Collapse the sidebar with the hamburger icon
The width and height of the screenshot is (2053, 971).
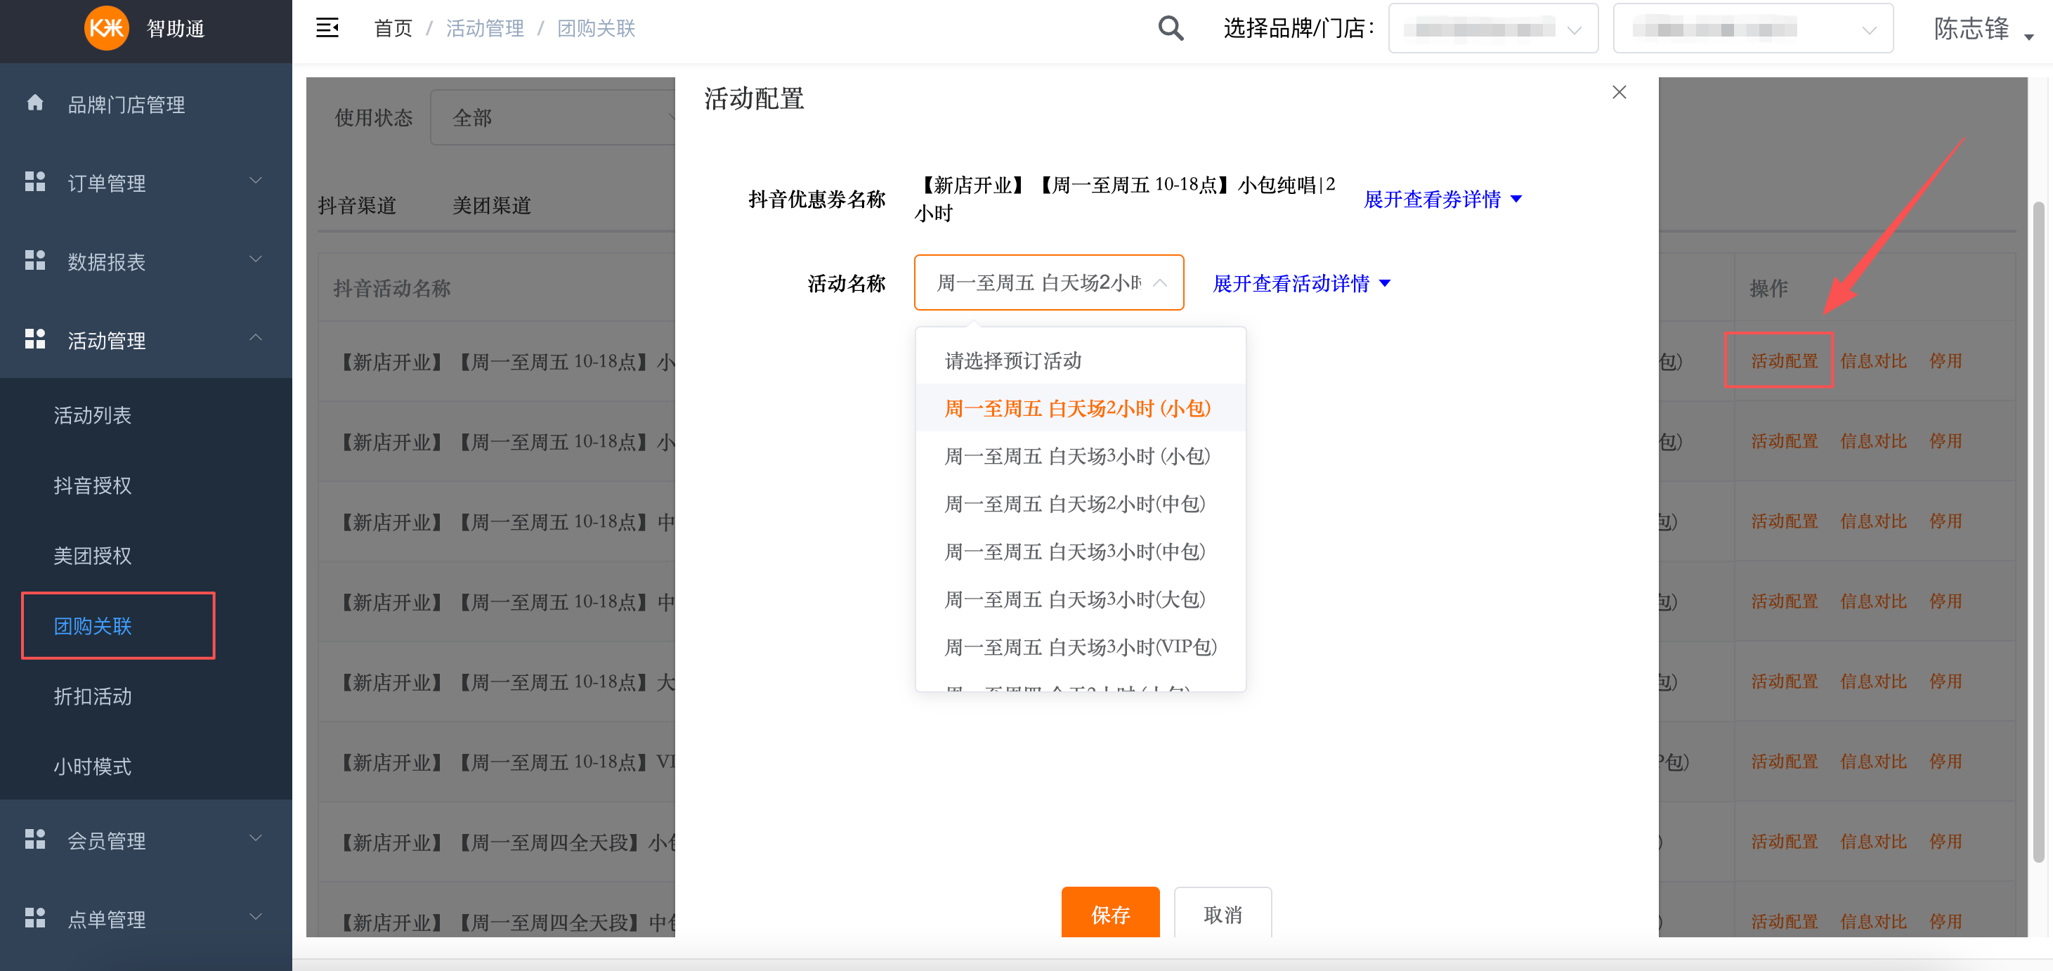[327, 27]
